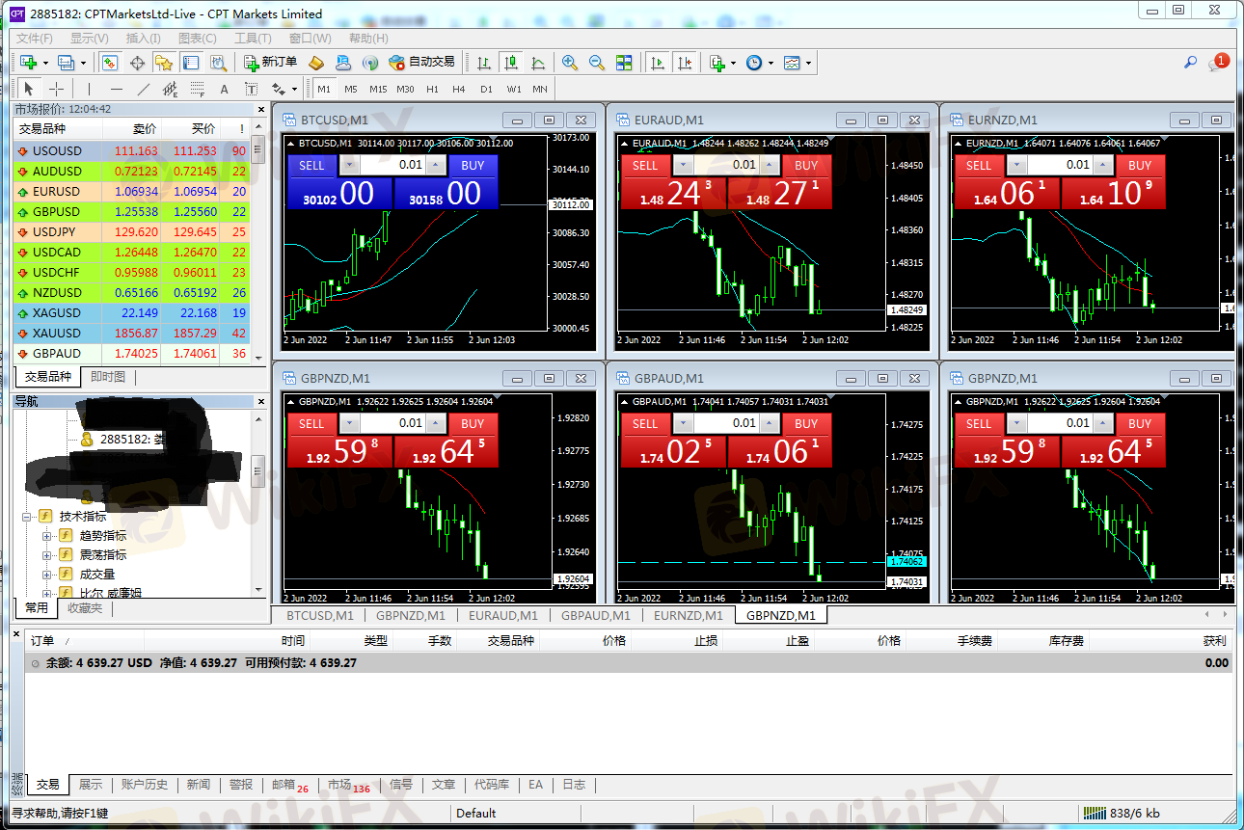Open the Signals radio-wave icon
Screen dimensions: 1244x830
click(369, 63)
